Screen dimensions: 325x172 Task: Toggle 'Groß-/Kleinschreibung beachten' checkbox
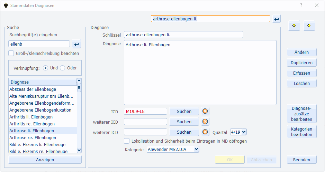[x=11, y=53]
